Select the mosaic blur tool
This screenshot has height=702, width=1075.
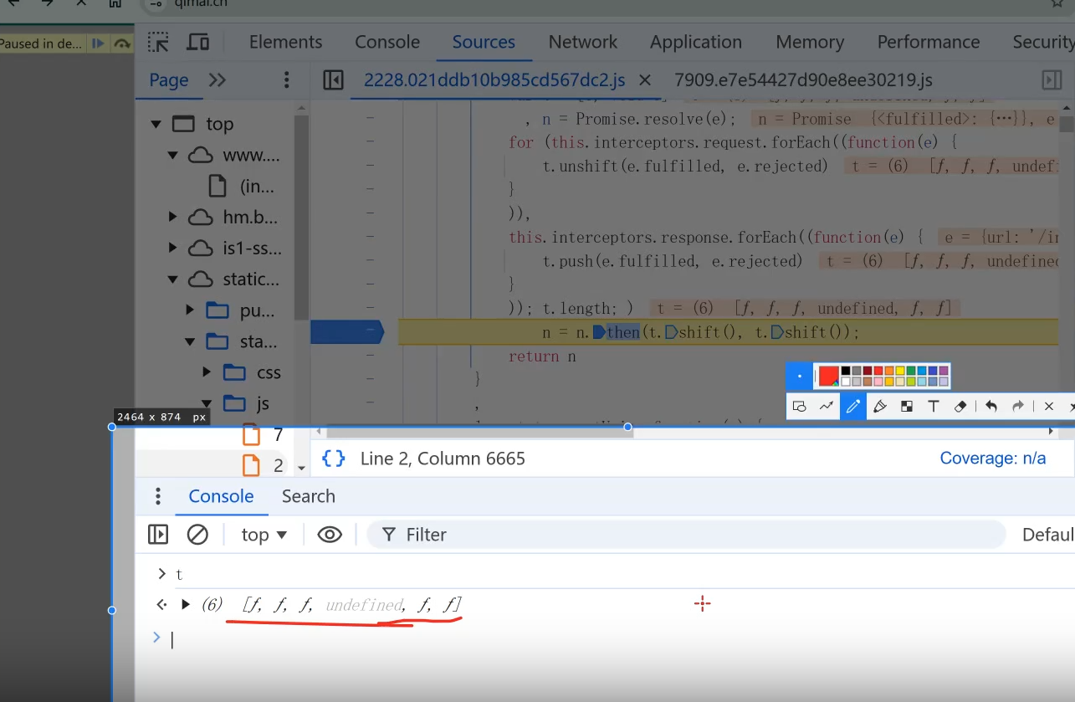click(906, 407)
